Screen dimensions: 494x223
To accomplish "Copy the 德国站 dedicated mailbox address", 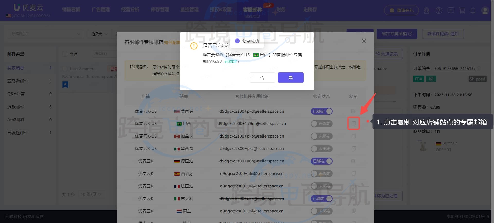I will [x=353, y=161].
